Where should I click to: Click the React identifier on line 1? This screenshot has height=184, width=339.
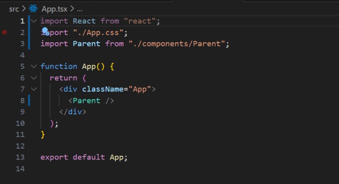[x=84, y=21]
